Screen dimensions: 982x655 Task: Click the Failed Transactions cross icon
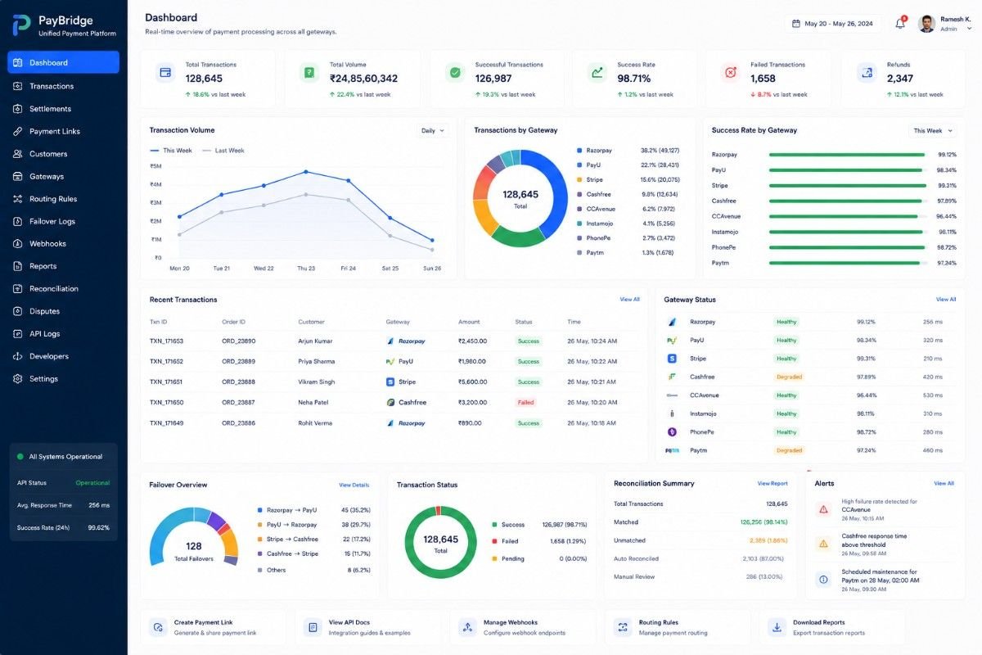pyautogui.click(x=731, y=73)
